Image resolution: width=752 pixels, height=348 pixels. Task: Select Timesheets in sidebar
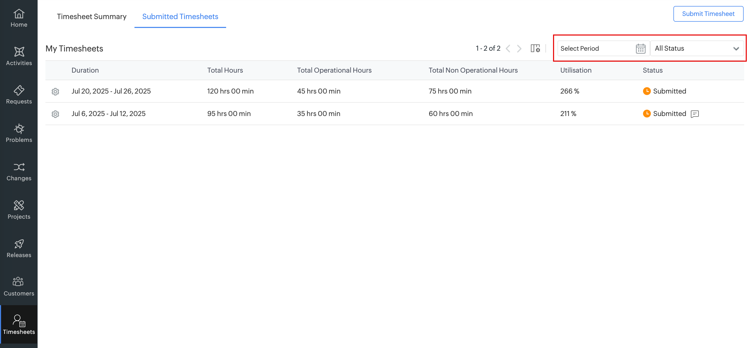click(19, 325)
